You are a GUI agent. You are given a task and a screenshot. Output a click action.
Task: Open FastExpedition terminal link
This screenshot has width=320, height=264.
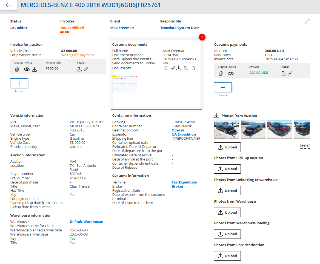click(184, 182)
